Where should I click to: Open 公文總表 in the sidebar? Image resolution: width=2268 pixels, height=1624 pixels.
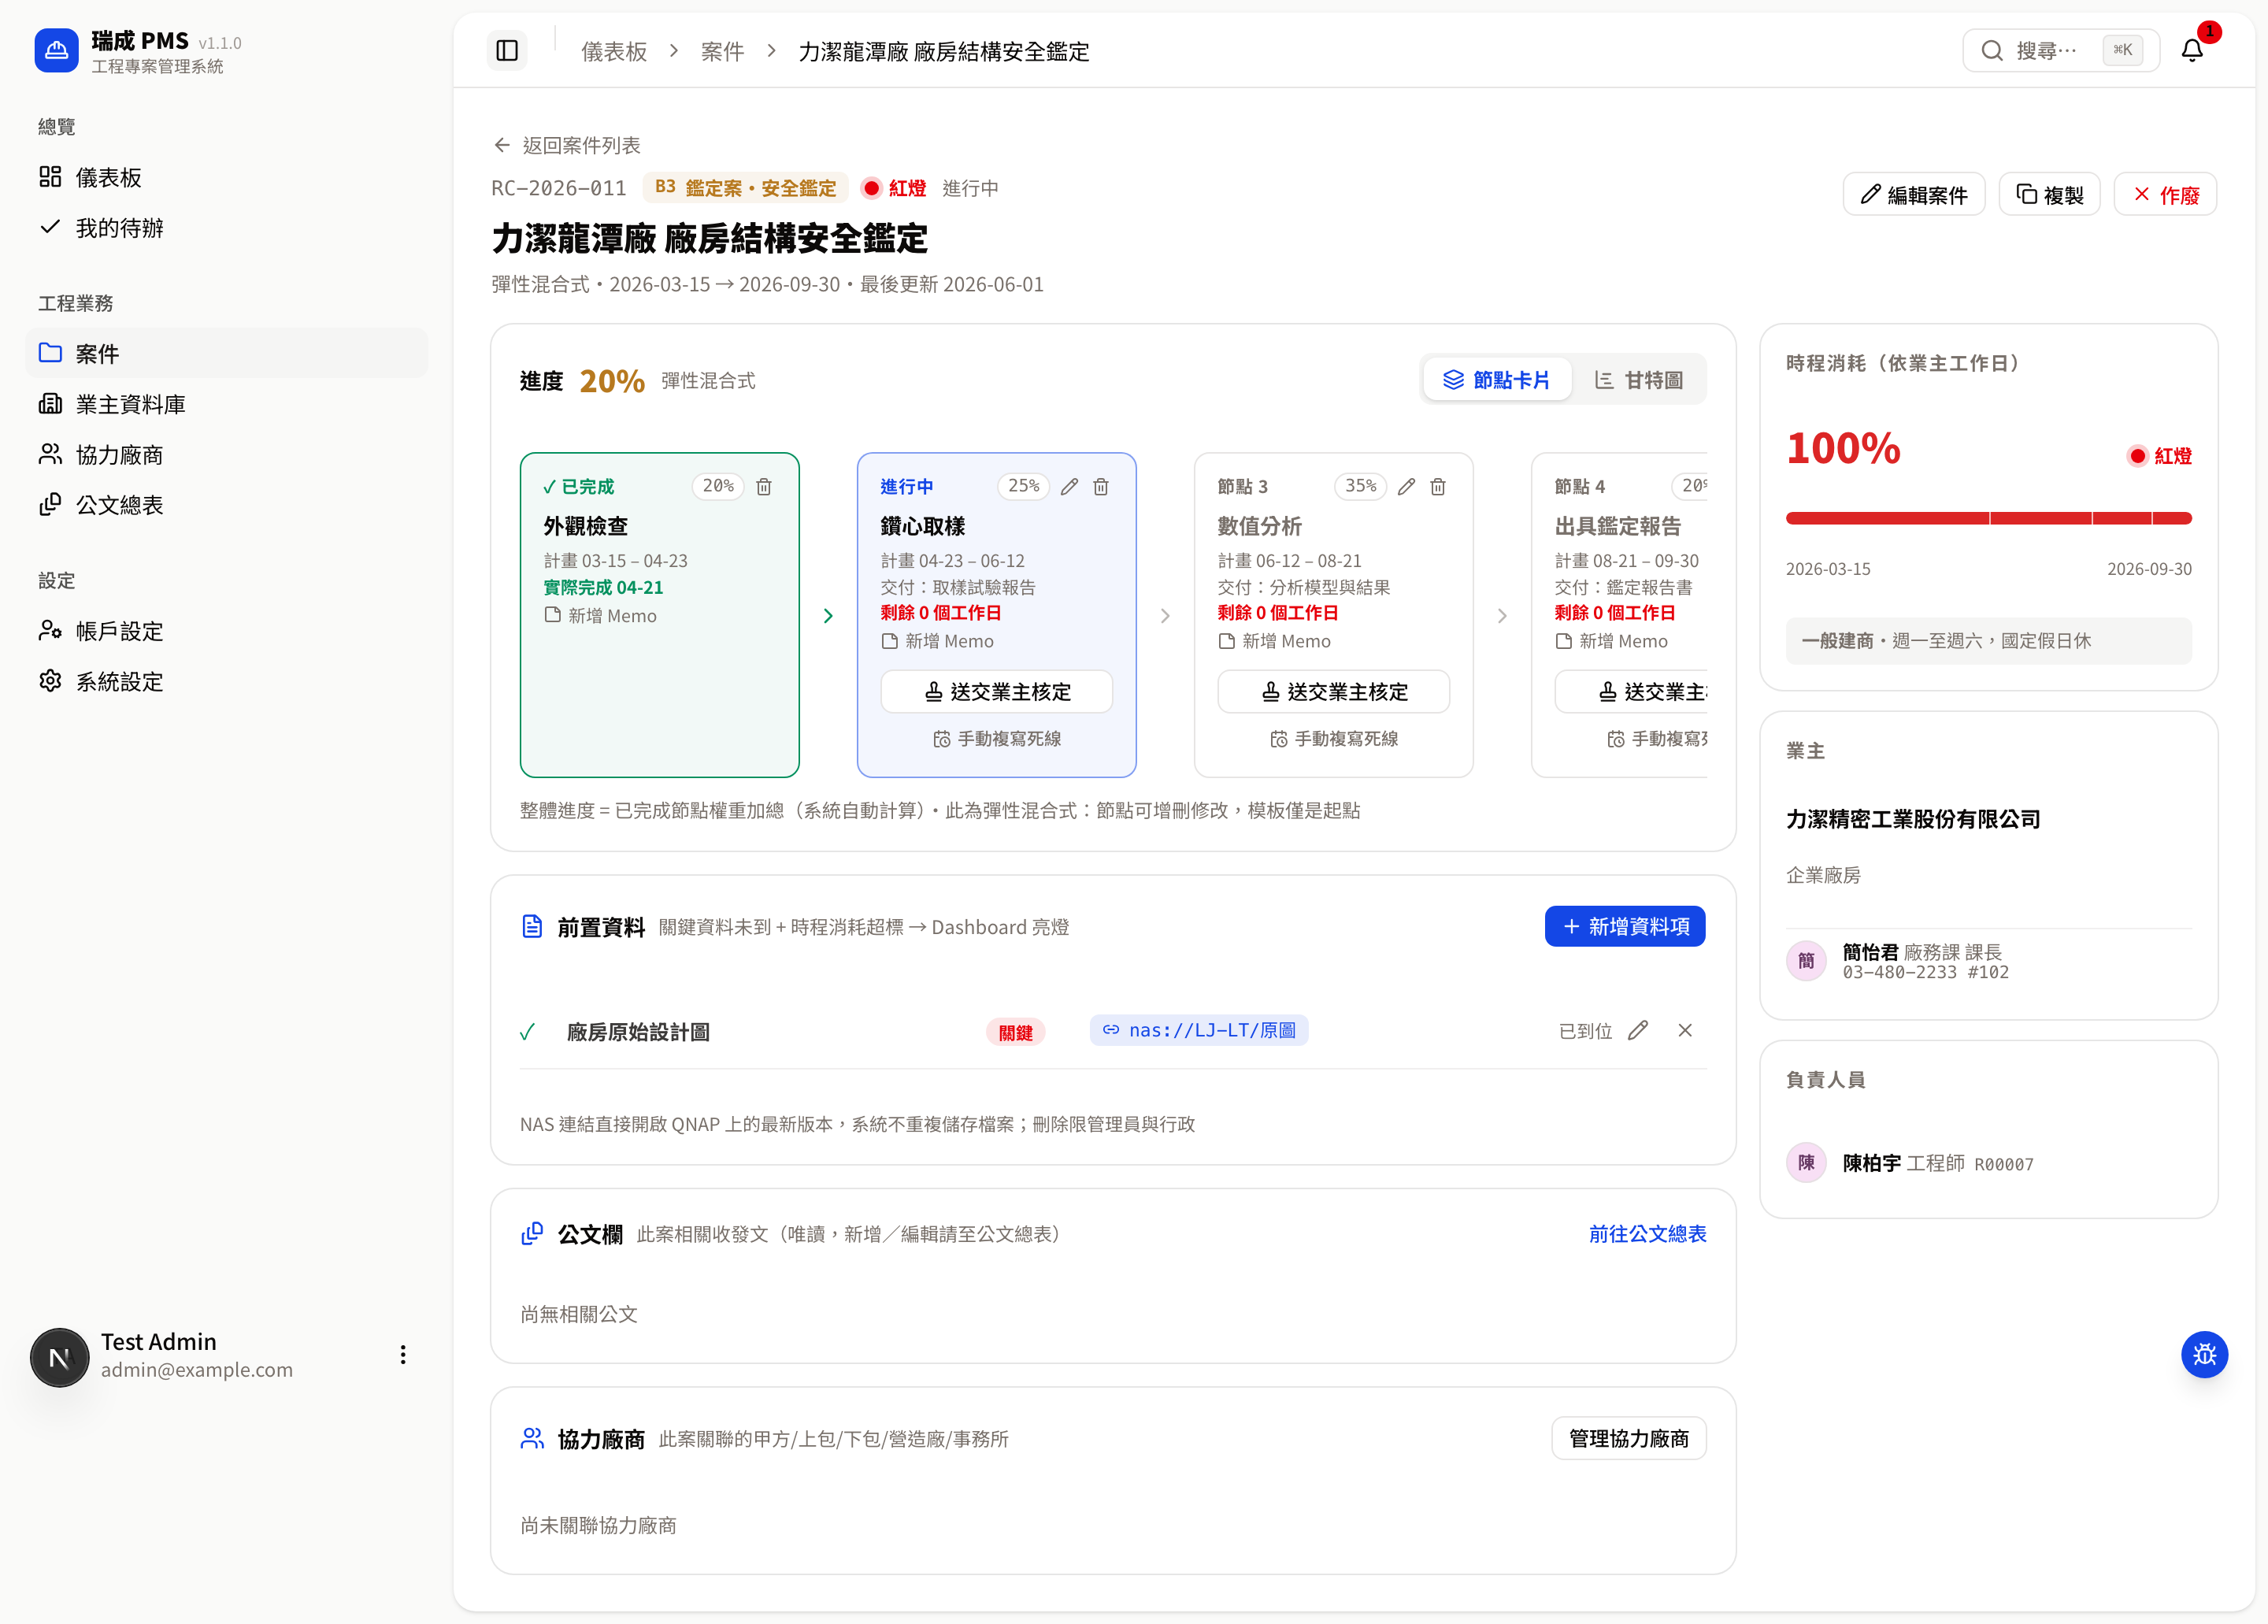227,505
